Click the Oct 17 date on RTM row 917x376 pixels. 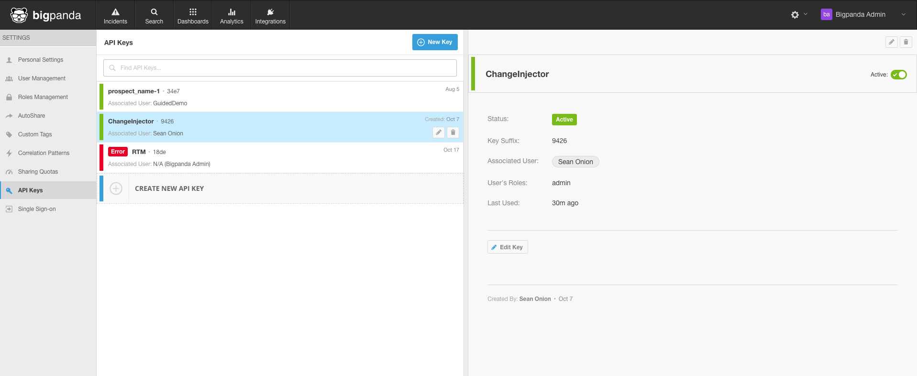point(451,150)
